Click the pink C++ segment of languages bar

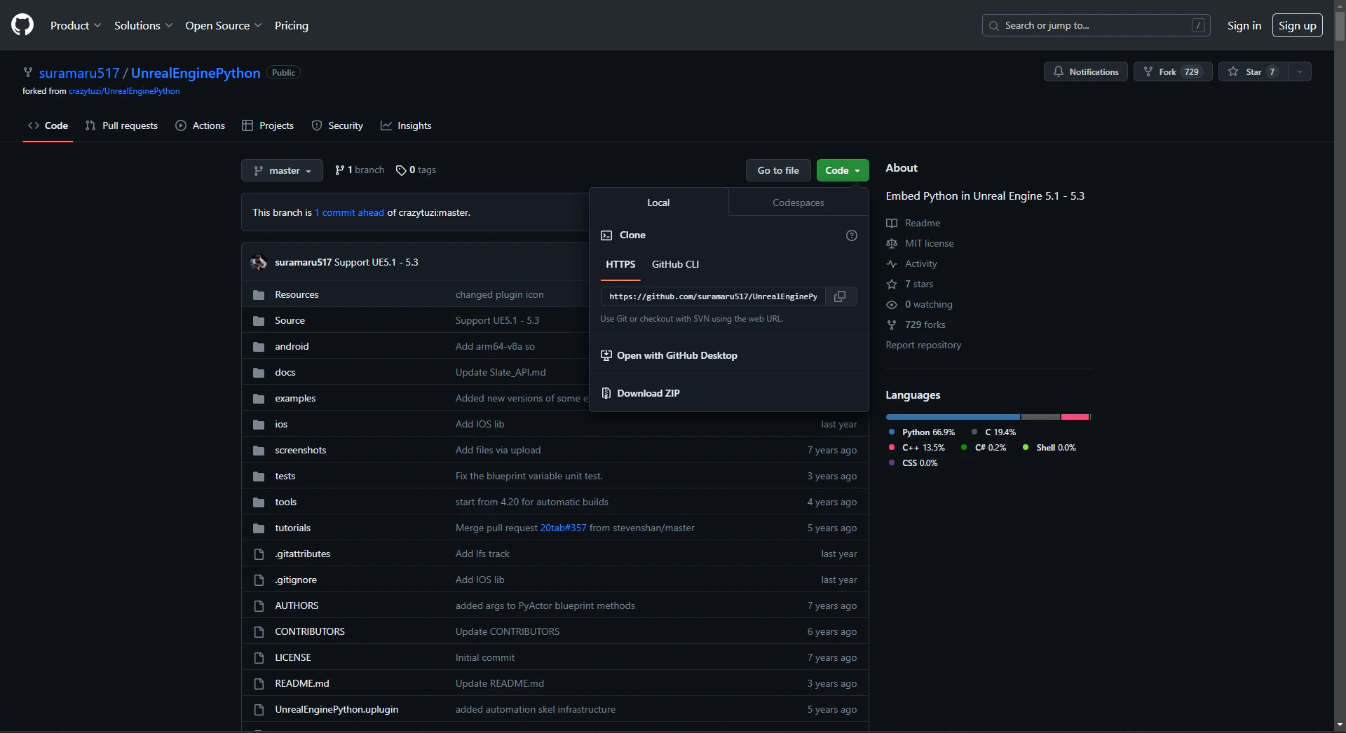point(1075,417)
